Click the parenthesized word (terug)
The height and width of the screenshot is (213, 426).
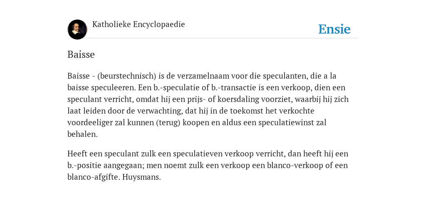168,123
